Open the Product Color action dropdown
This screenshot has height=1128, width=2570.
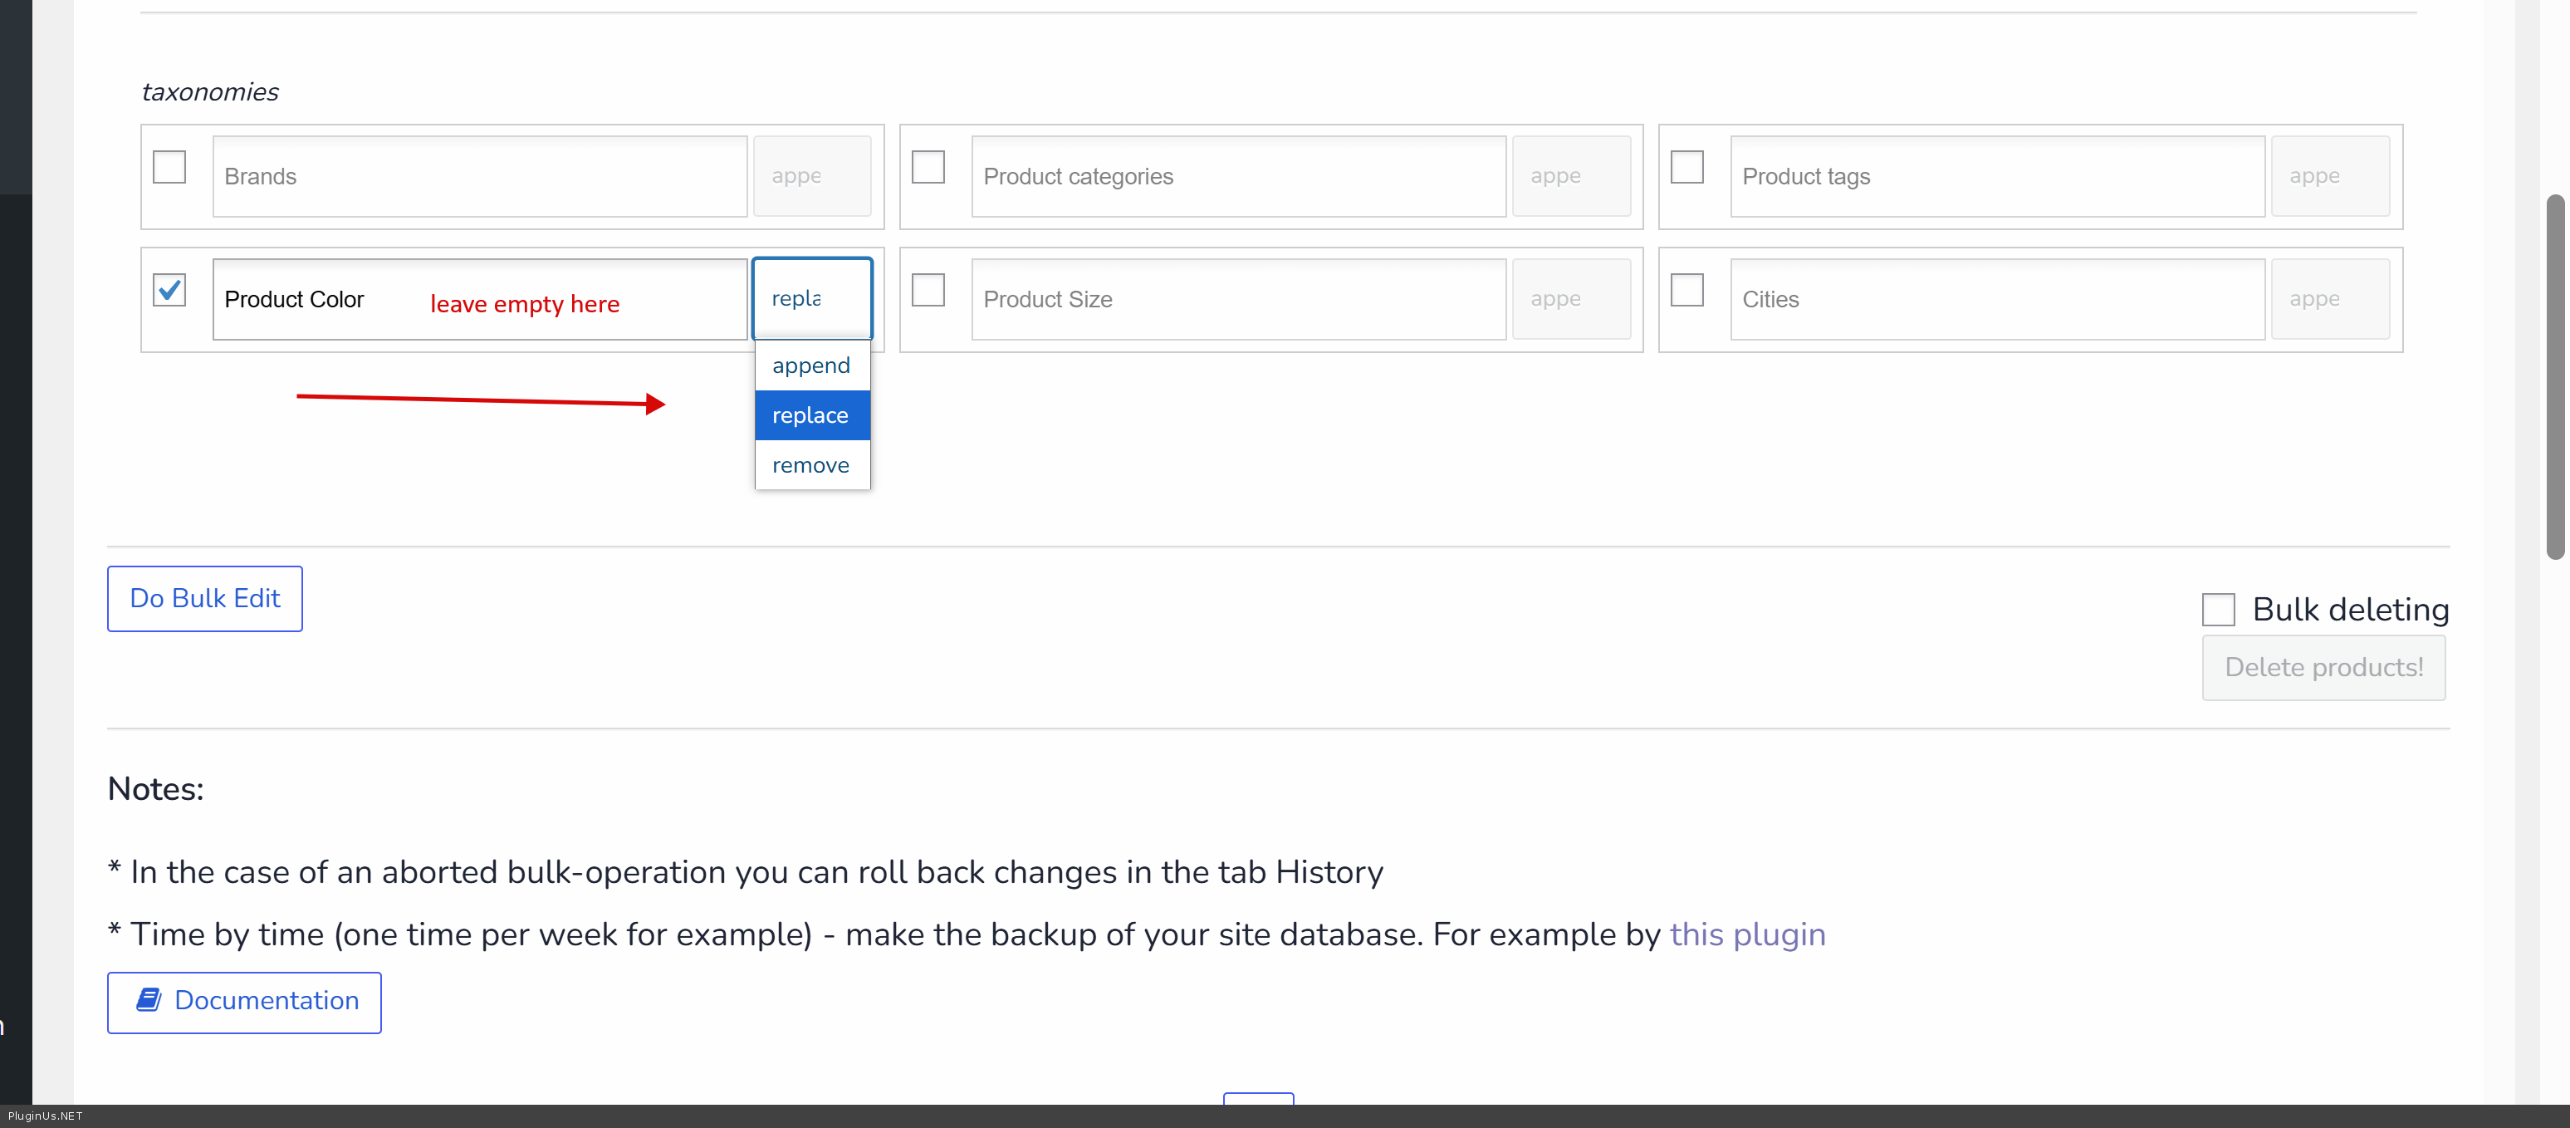coord(811,298)
